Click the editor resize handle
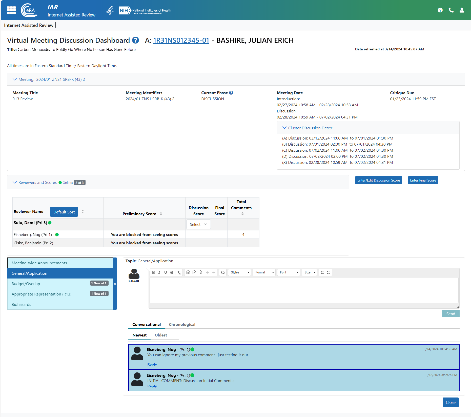This screenshot has height=417, width=471. (458, 307)
